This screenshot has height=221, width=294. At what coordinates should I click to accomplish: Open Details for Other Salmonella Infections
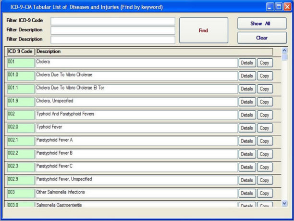pos(247,193)
